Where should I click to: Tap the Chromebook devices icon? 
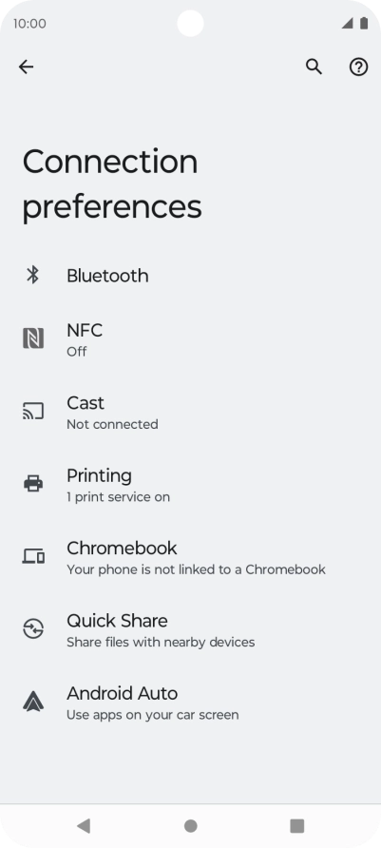(x=33, y=556)
